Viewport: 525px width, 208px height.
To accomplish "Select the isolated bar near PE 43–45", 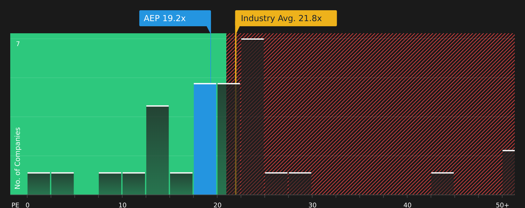I will 442,183.
